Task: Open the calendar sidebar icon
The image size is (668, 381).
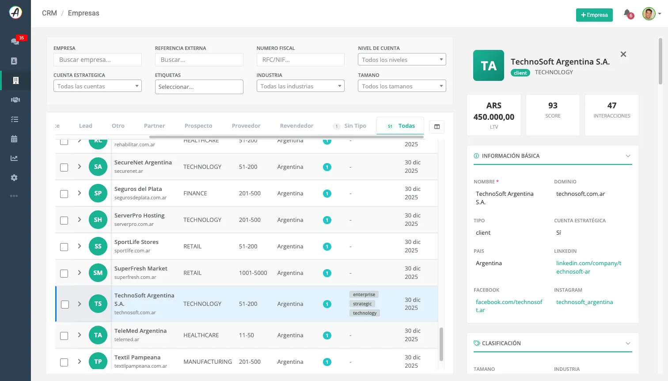Action: tap(14, 139)
